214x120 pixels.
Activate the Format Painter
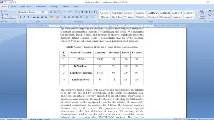[x=8, y=18]
